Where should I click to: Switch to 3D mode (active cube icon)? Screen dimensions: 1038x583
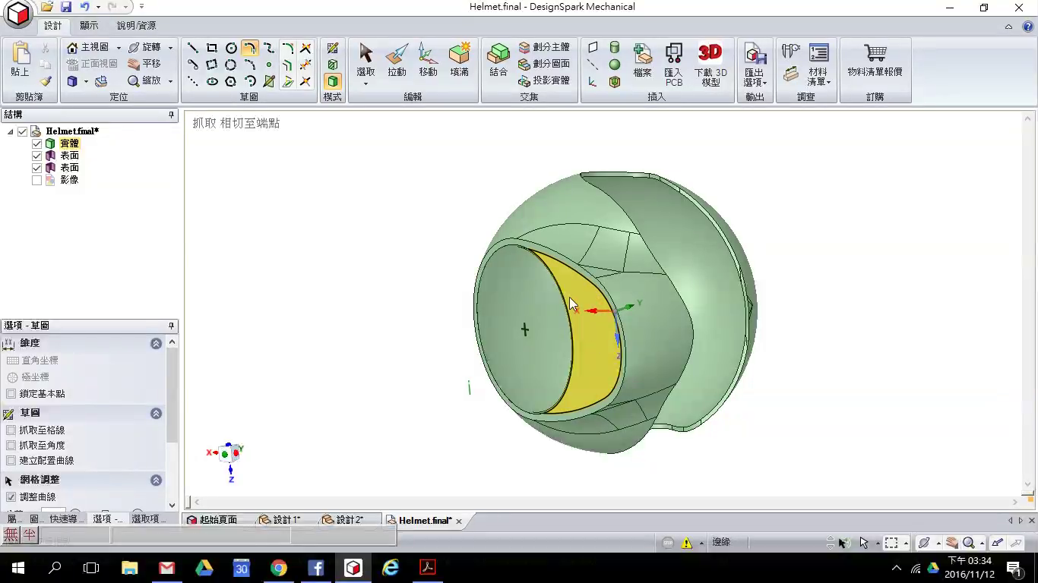333,81
